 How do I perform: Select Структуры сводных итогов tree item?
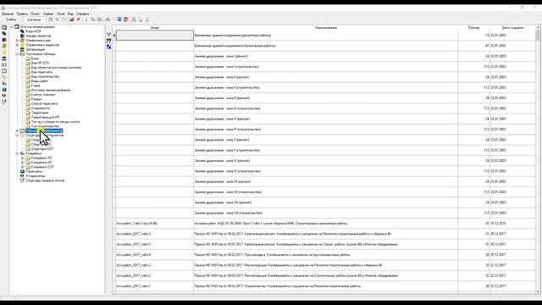point(45,180)
